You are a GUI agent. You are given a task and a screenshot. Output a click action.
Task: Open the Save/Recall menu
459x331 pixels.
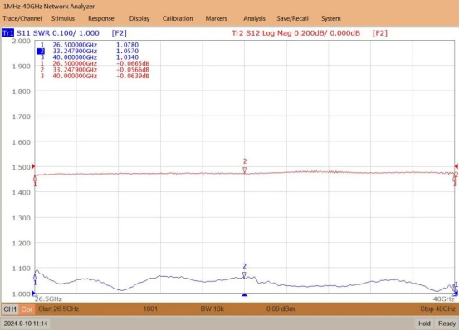[292, 18]
